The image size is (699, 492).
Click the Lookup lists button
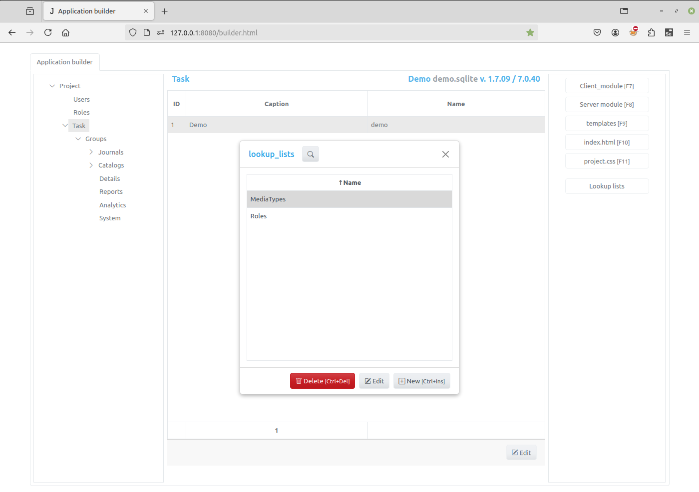point(607,186)
